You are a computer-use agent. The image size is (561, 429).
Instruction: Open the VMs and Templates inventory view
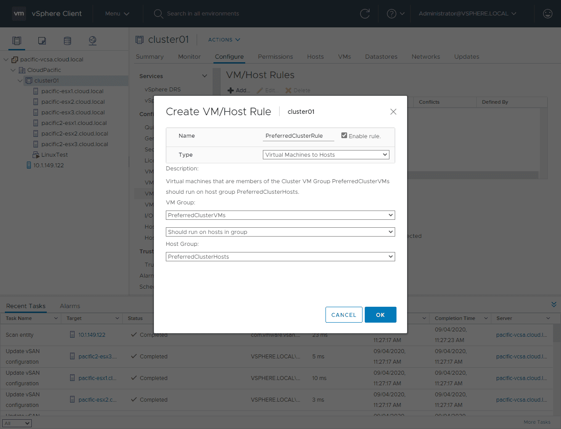[42, 41]
